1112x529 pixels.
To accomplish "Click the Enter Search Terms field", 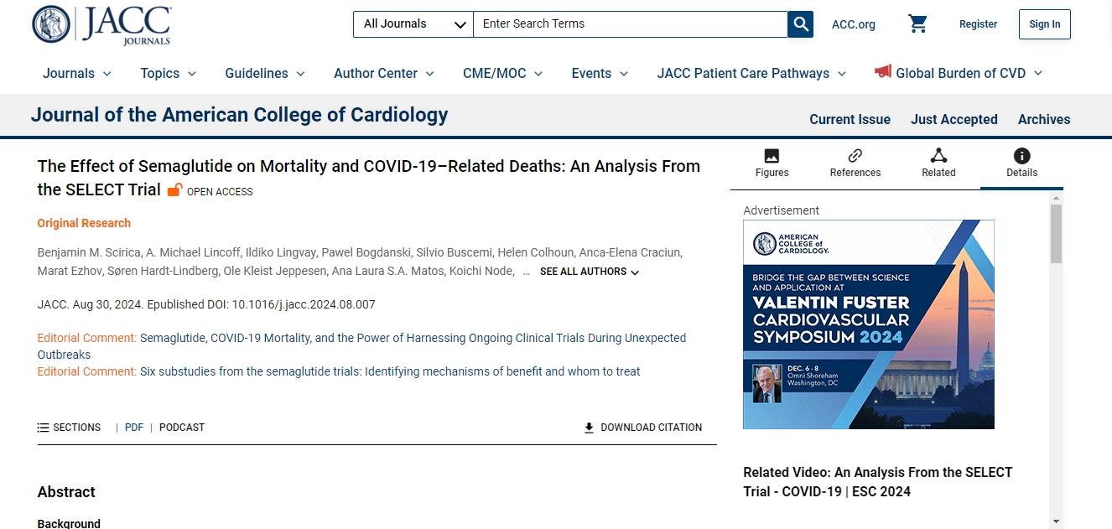I will 629,24.
